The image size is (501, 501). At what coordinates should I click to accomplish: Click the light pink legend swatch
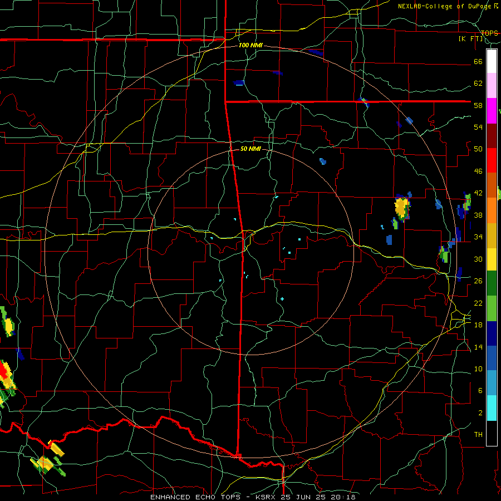492,86
